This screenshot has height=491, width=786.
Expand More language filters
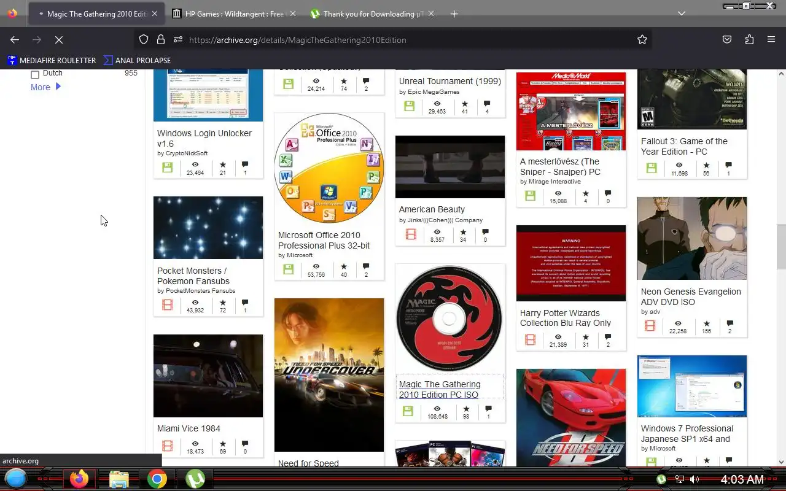(46, 87)
